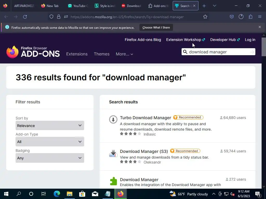
Task: Click the weather widget in the taskbar
Action: (x=189, y=194)
